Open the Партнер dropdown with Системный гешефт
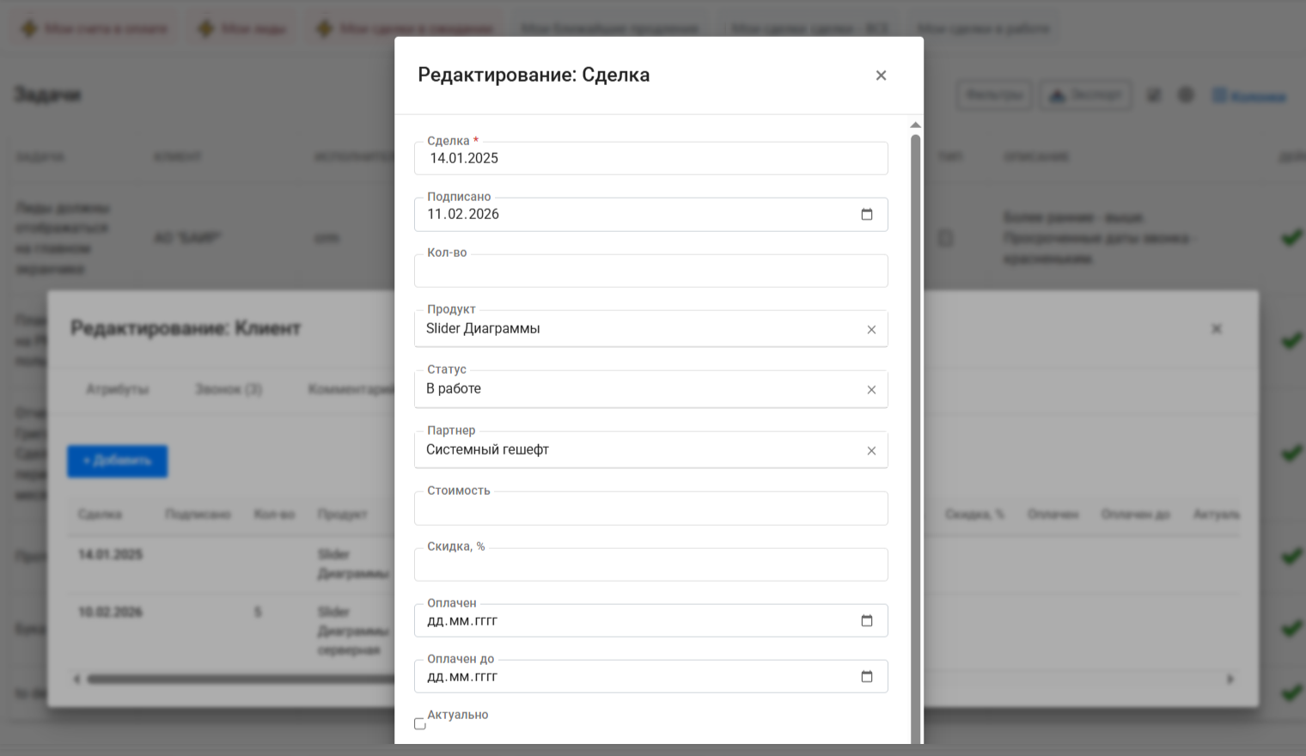This screenshot has width=1306, height=756. (x=636, y=450)
